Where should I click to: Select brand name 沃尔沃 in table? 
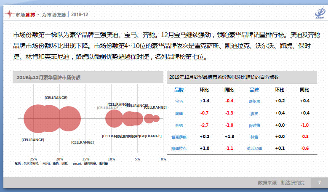click(254, 101)
